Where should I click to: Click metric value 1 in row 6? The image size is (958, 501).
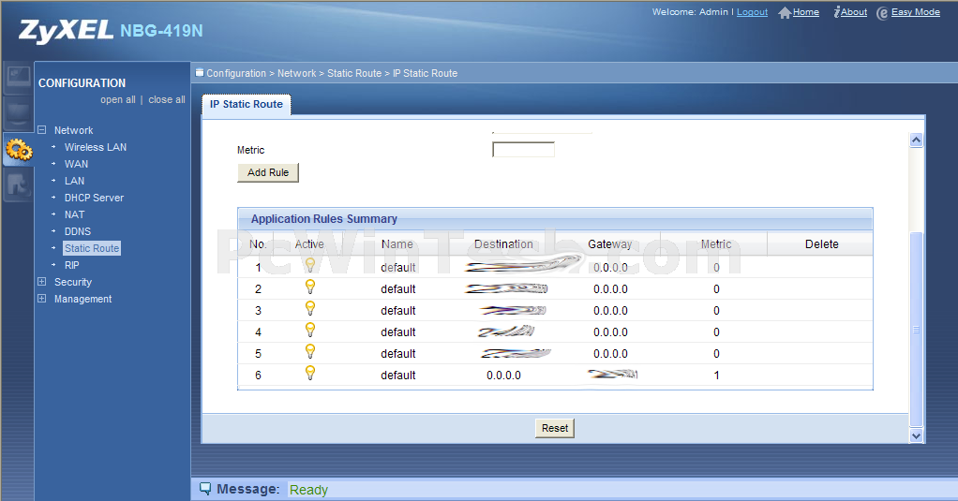[717, 376]
